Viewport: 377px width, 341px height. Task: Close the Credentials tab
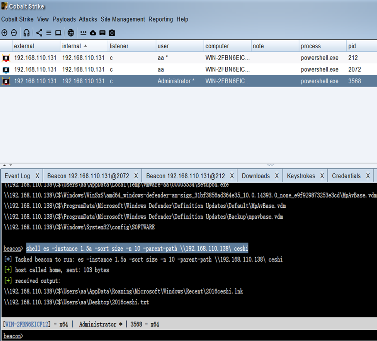coord(368,176)
